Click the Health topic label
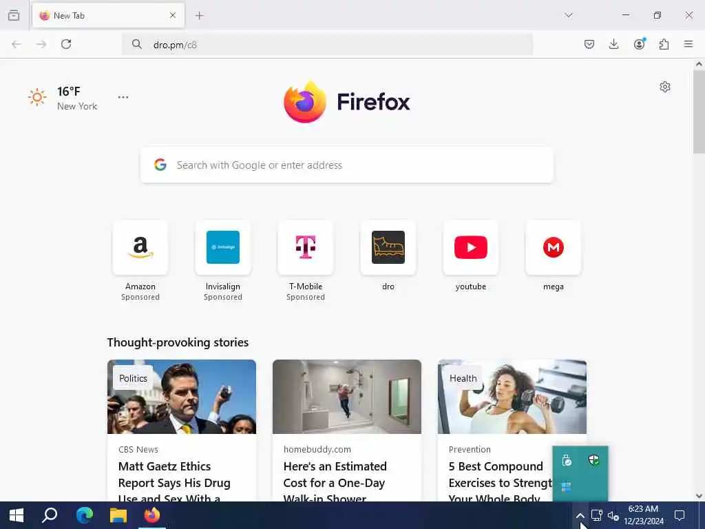705x529 pixels. (463, 378)
